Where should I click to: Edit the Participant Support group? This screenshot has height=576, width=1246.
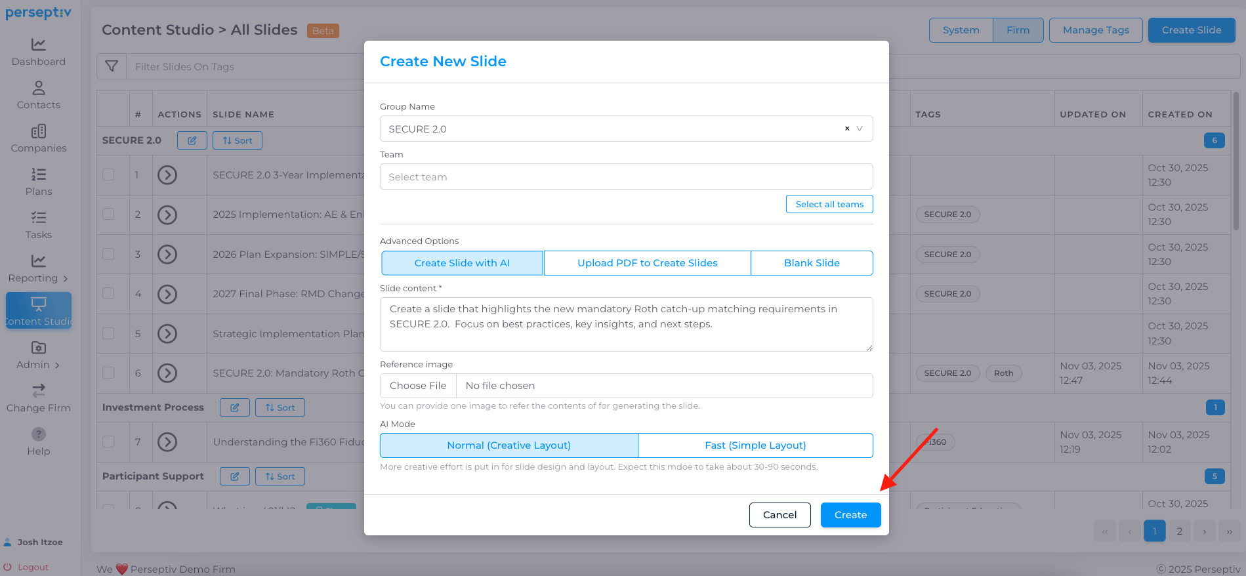(235, 476)
